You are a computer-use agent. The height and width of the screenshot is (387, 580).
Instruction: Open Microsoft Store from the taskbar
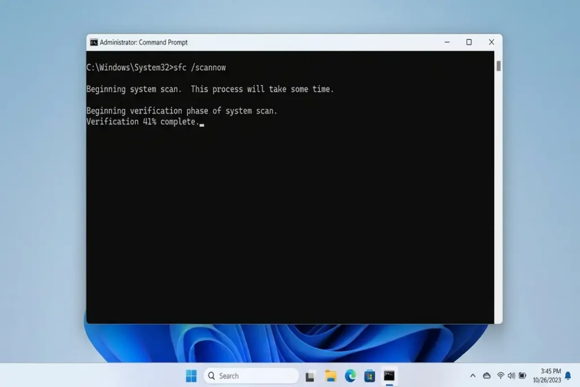(369, 376)
